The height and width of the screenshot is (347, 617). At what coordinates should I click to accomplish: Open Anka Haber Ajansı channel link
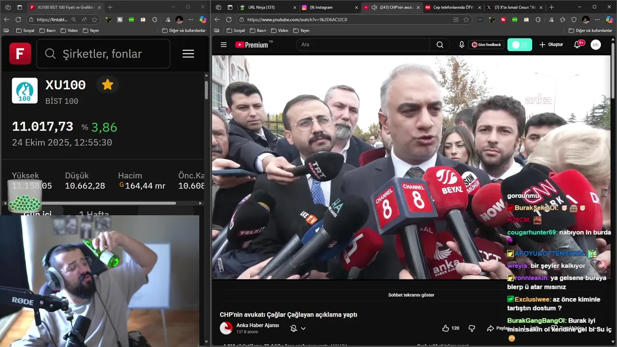click(257, 325)
